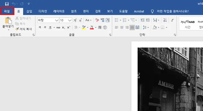Image resolution: width=203 pixels, height=111 pixels.
Task: Open the 레이아웃 tab
Action: coord(59,11)
